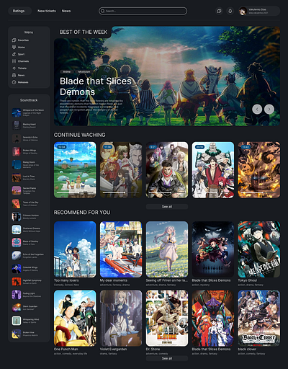Click Blaze of Destiny track title
The image size is (288, 369).
30,241
